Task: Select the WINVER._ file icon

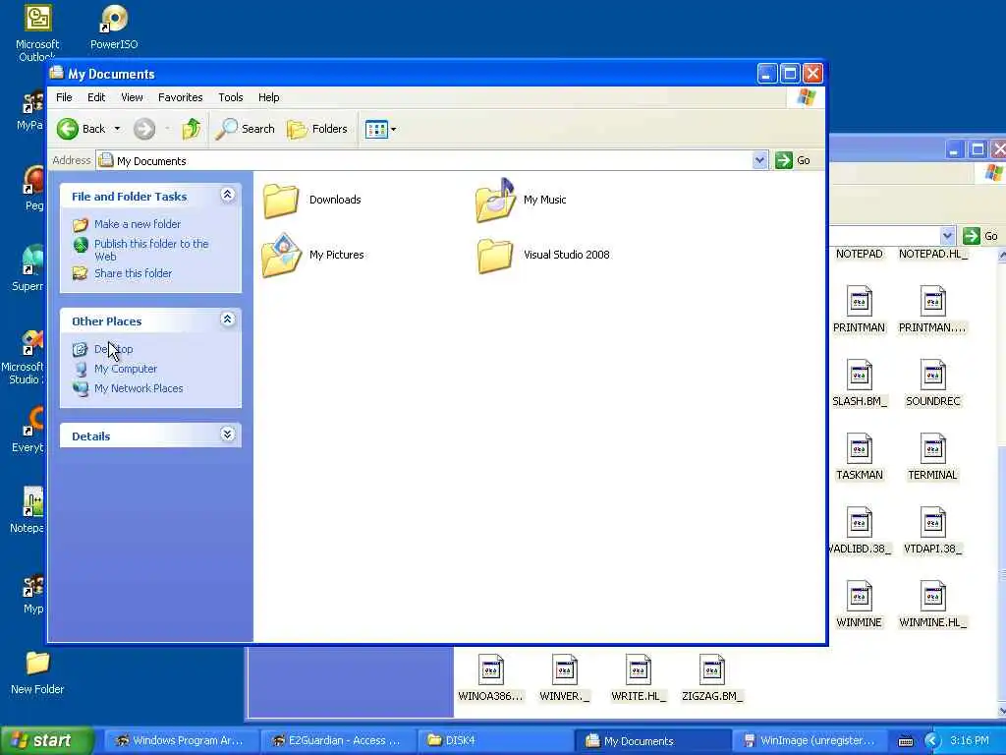Action: tap(565, 669)
